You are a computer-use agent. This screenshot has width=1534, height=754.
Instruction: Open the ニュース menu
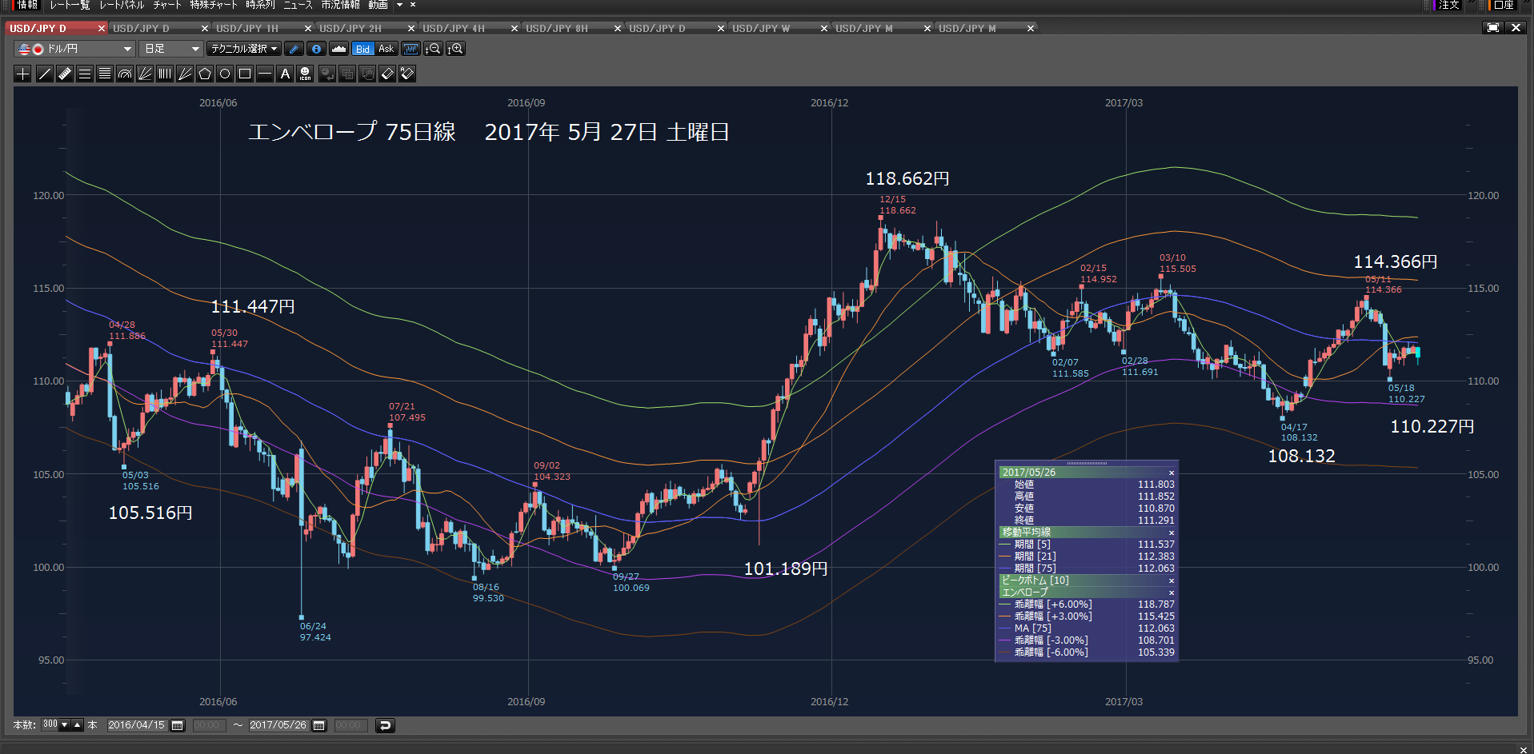point(298,5)
